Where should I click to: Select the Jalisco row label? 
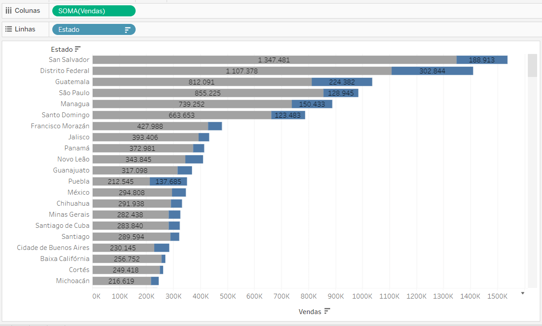point(79,137)
